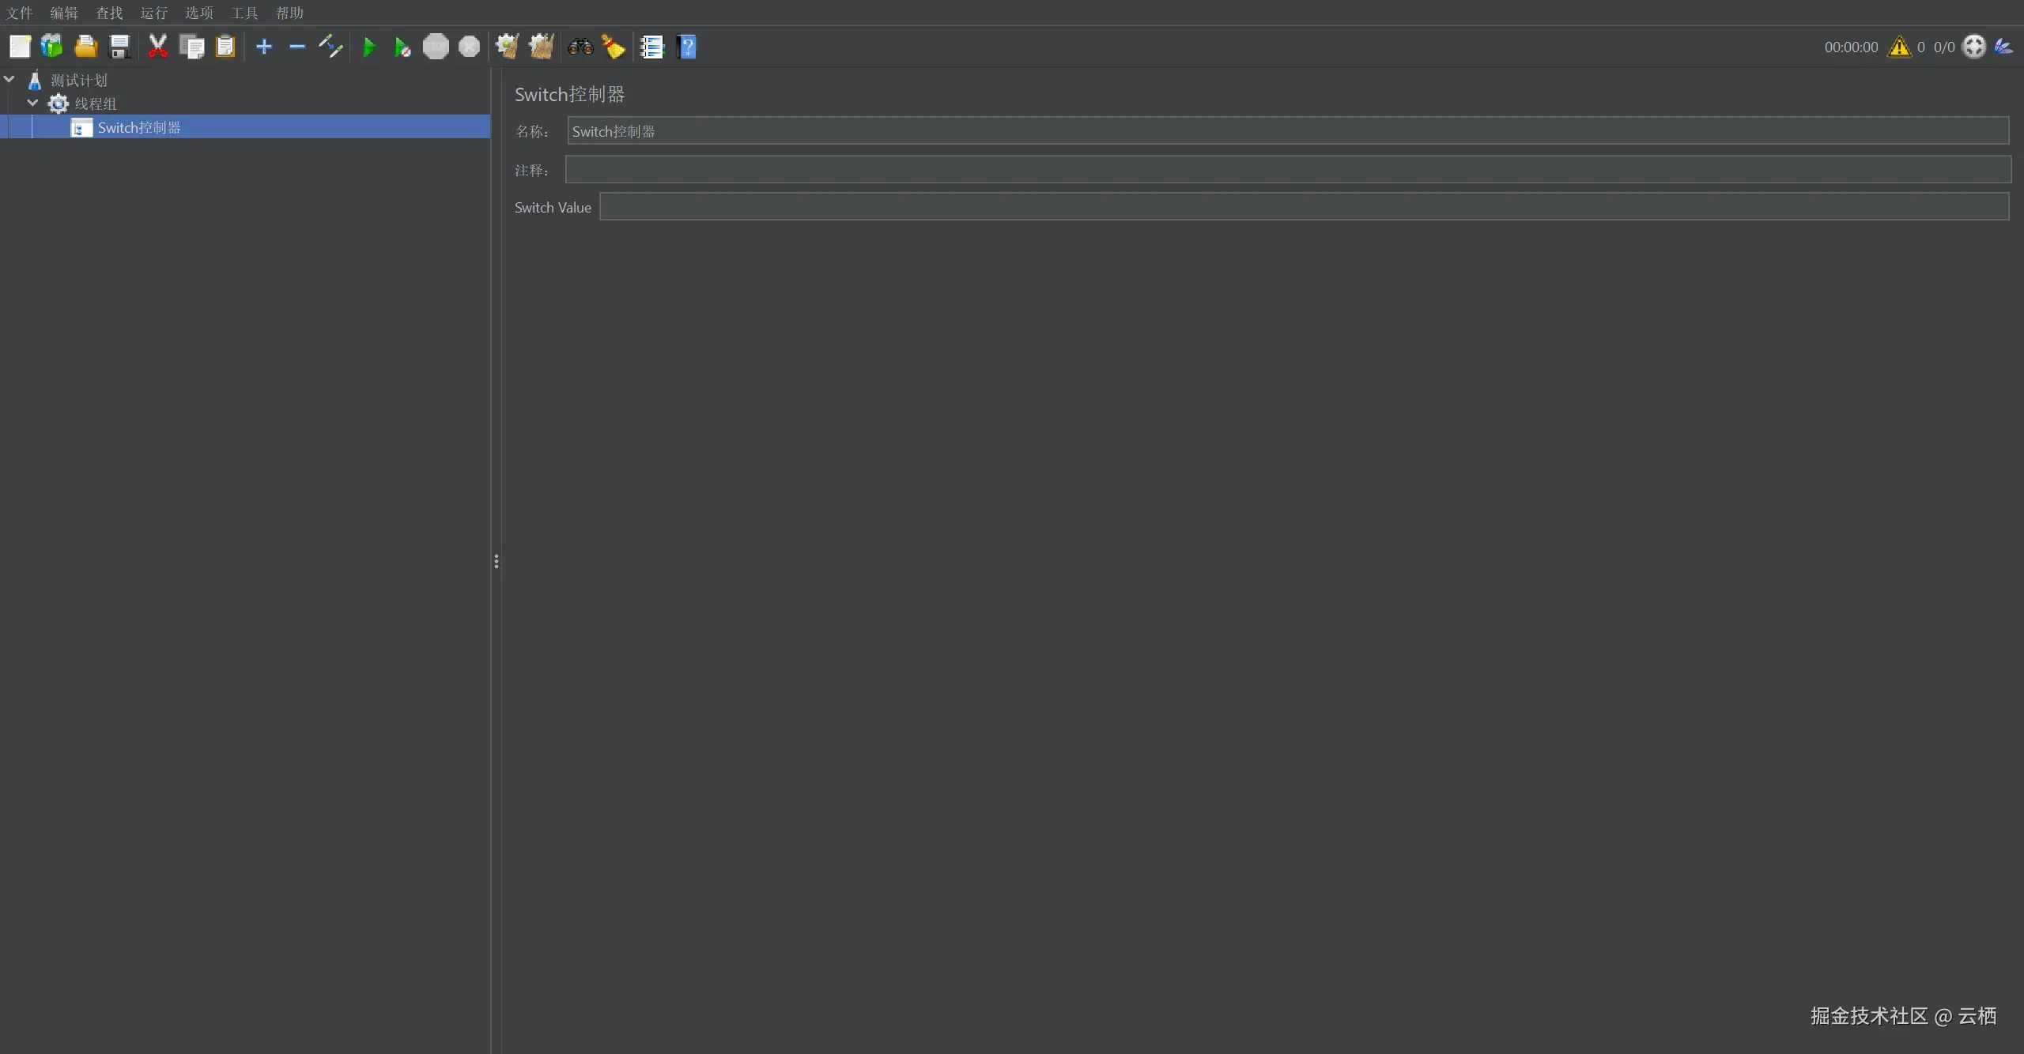Start test without pauses icon

click(402, 47)
